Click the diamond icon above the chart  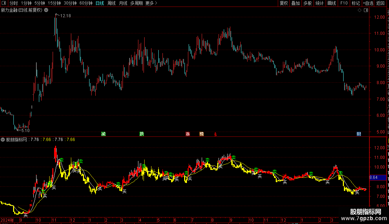359,10
